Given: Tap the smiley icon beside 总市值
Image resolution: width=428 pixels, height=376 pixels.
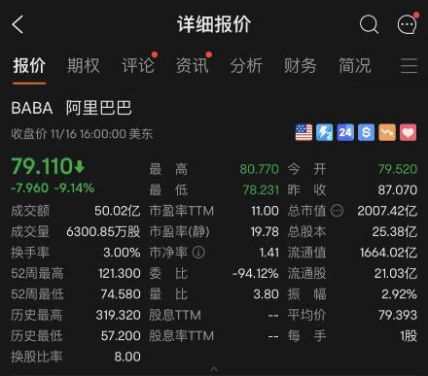Looking at the screenshot, I should [337, 211].
